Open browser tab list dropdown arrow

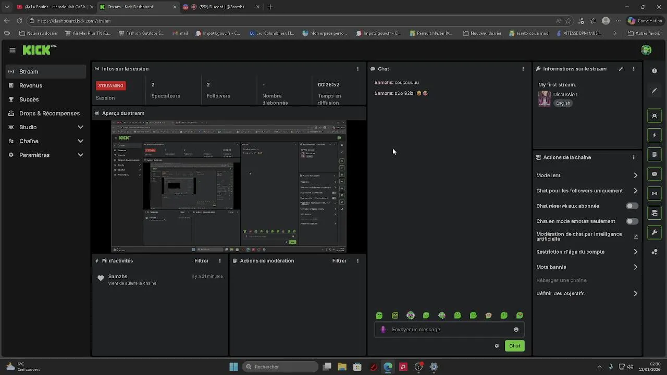click(x=6, y=7)
